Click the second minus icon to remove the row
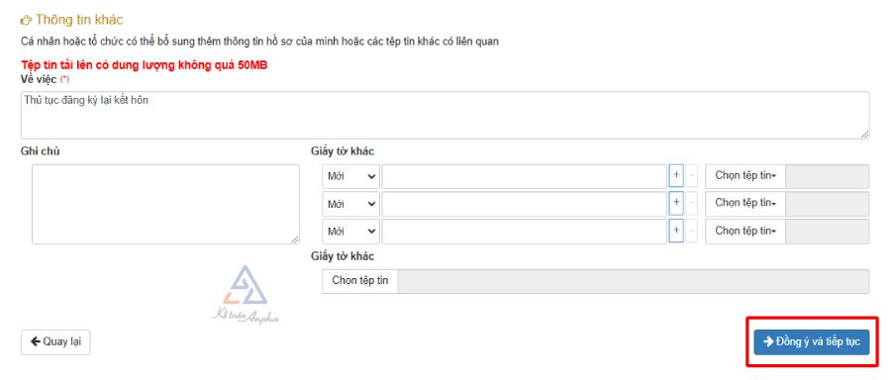Image resolution: width=891 pixels, height=380 pixels. pyautogui.click(x=692, y=203)
